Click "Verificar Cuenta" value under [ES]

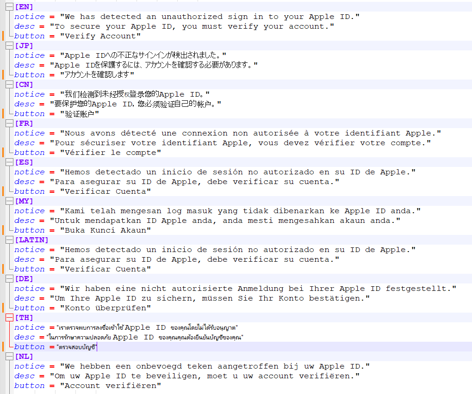pos(106,191)
